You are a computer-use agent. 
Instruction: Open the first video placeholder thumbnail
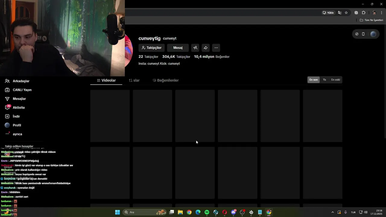(x=110, y=116)
